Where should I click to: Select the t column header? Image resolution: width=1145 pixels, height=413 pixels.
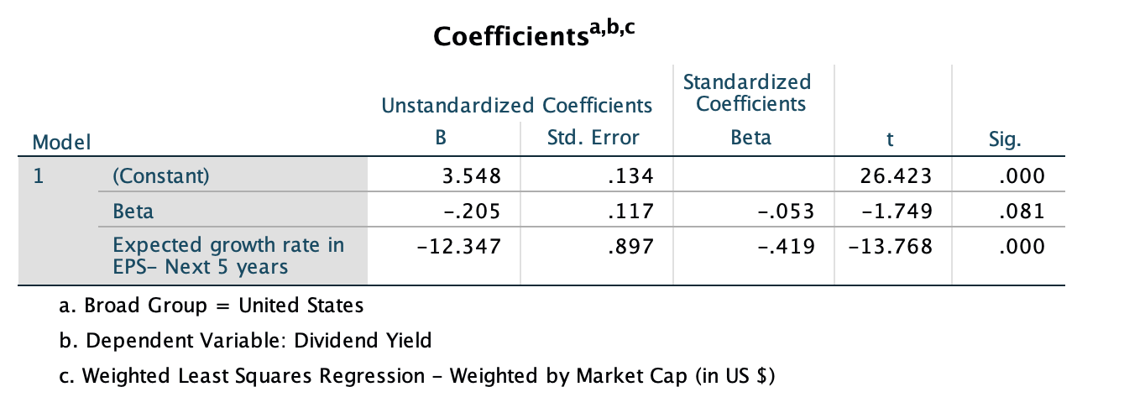[893, 140]
